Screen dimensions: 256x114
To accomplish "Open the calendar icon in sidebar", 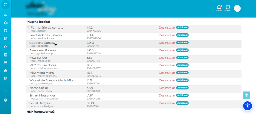I will (6, 63).
